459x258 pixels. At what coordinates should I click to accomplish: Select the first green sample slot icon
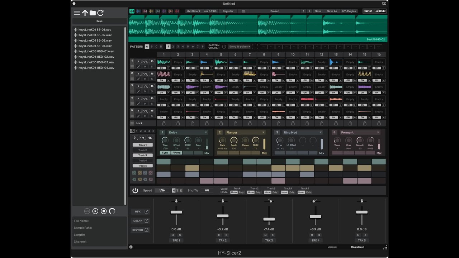(x=132, y=11)
